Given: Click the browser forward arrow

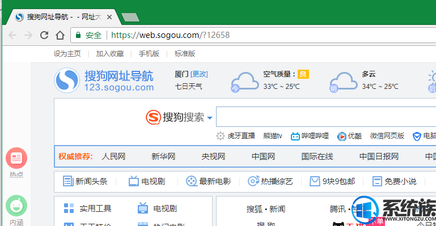Looking at the screenshot, I should point(28,35).
